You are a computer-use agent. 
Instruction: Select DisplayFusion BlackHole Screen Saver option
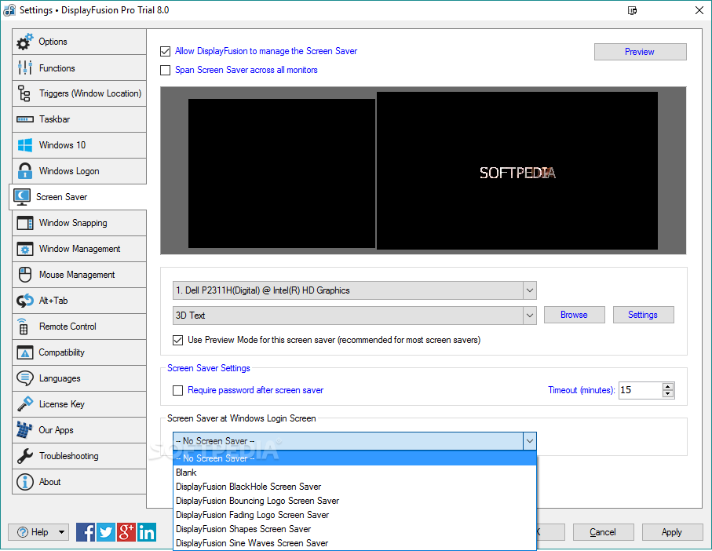pyautogui.click(x=355, y=487)
